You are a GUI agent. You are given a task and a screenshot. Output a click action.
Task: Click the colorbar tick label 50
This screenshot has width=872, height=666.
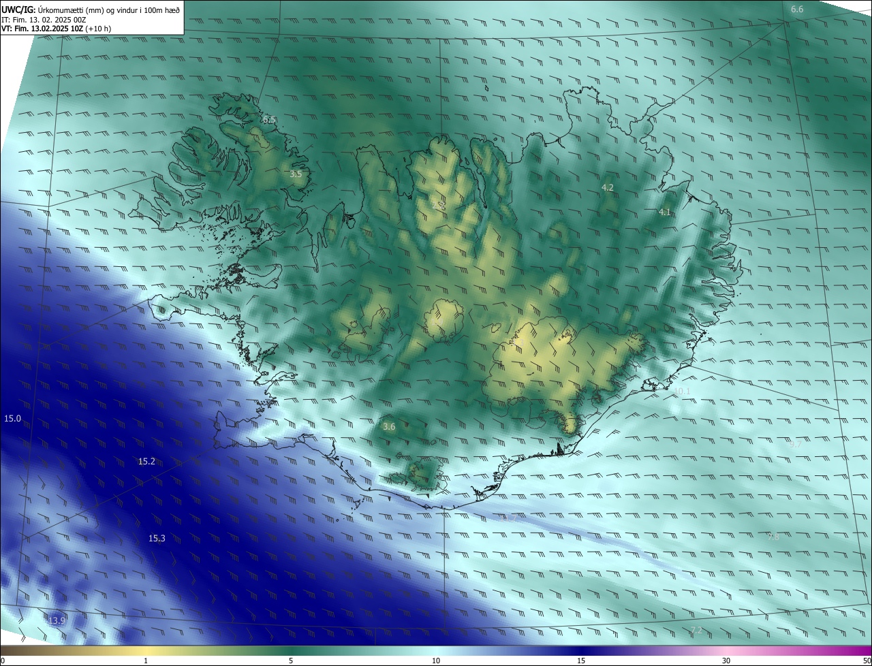[x=867, y=661]
